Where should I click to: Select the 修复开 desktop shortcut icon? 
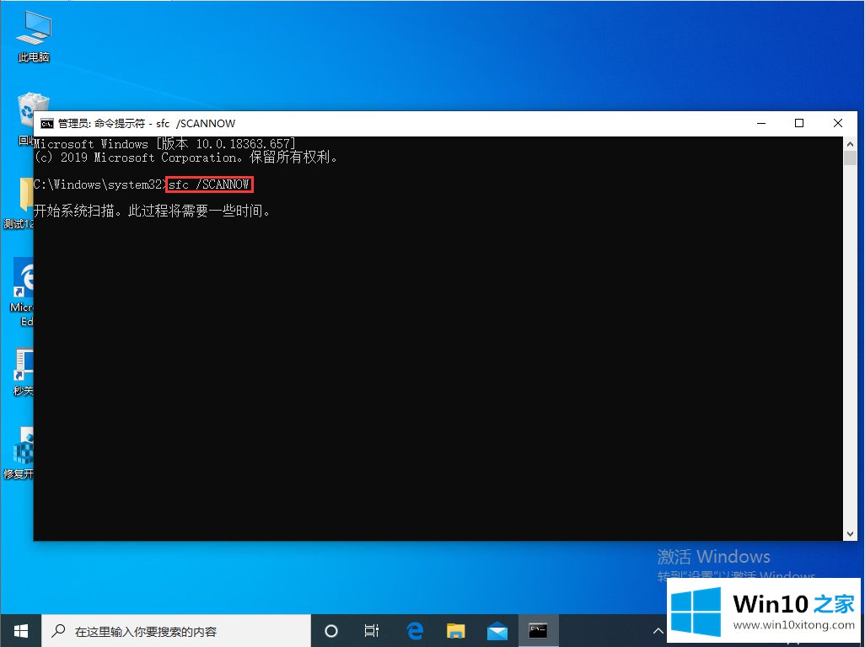point(20,453)
